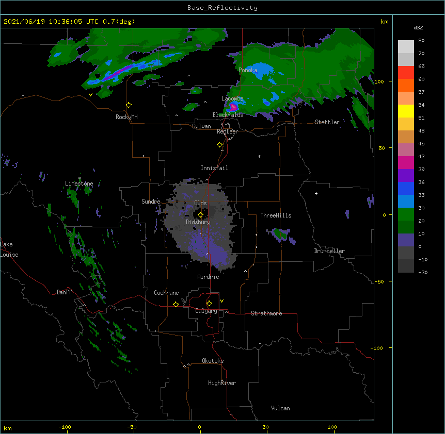The image size is (445, 434).
Task: Select the RockyMH label
Action: 126,117
